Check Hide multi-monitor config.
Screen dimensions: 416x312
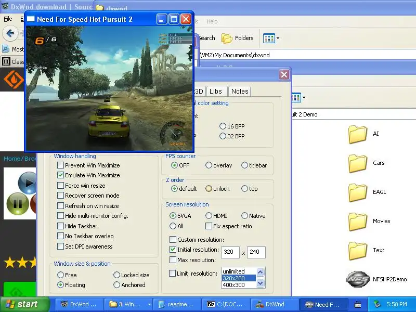point(60,216)
